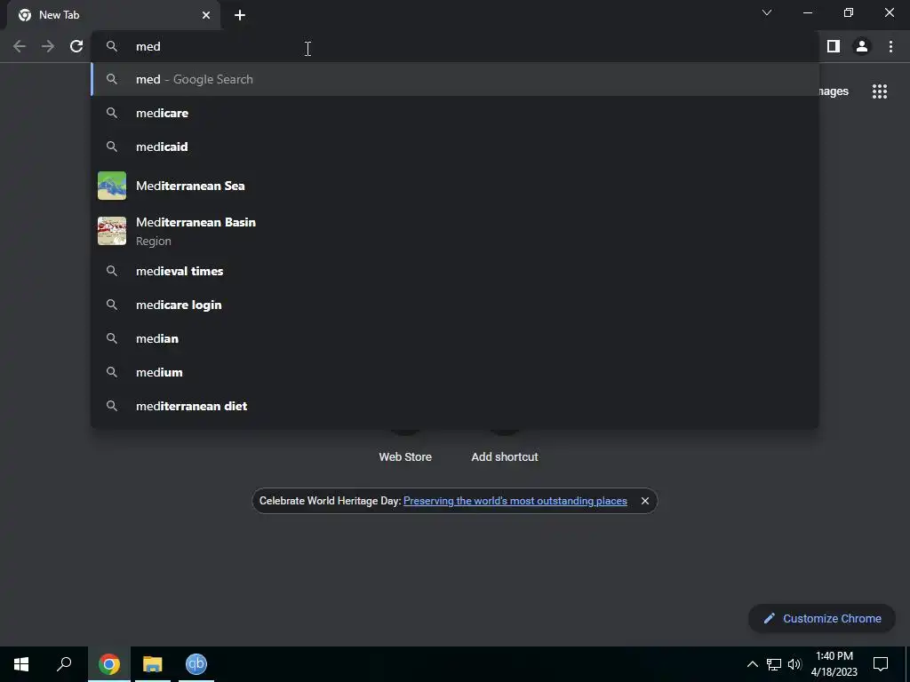910x682 pixels.
Task: Show hidden system tray icons
Action: (752, 664)
